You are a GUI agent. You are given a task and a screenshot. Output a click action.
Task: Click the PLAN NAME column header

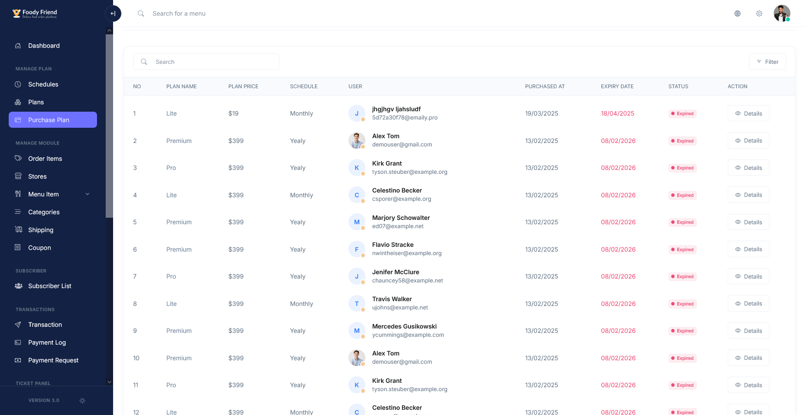click(181, 86)
